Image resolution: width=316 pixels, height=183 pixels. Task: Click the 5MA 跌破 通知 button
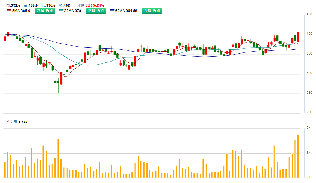(45, 11)
